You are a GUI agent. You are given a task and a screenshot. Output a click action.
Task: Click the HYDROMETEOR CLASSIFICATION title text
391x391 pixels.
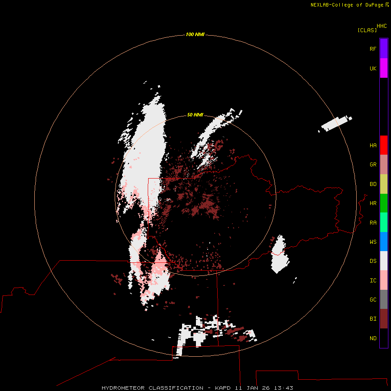152,388
